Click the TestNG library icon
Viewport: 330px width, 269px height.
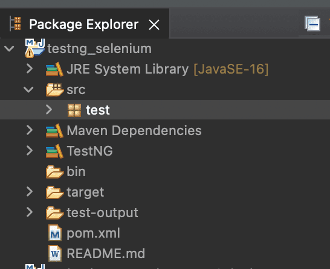coord(54,151)
